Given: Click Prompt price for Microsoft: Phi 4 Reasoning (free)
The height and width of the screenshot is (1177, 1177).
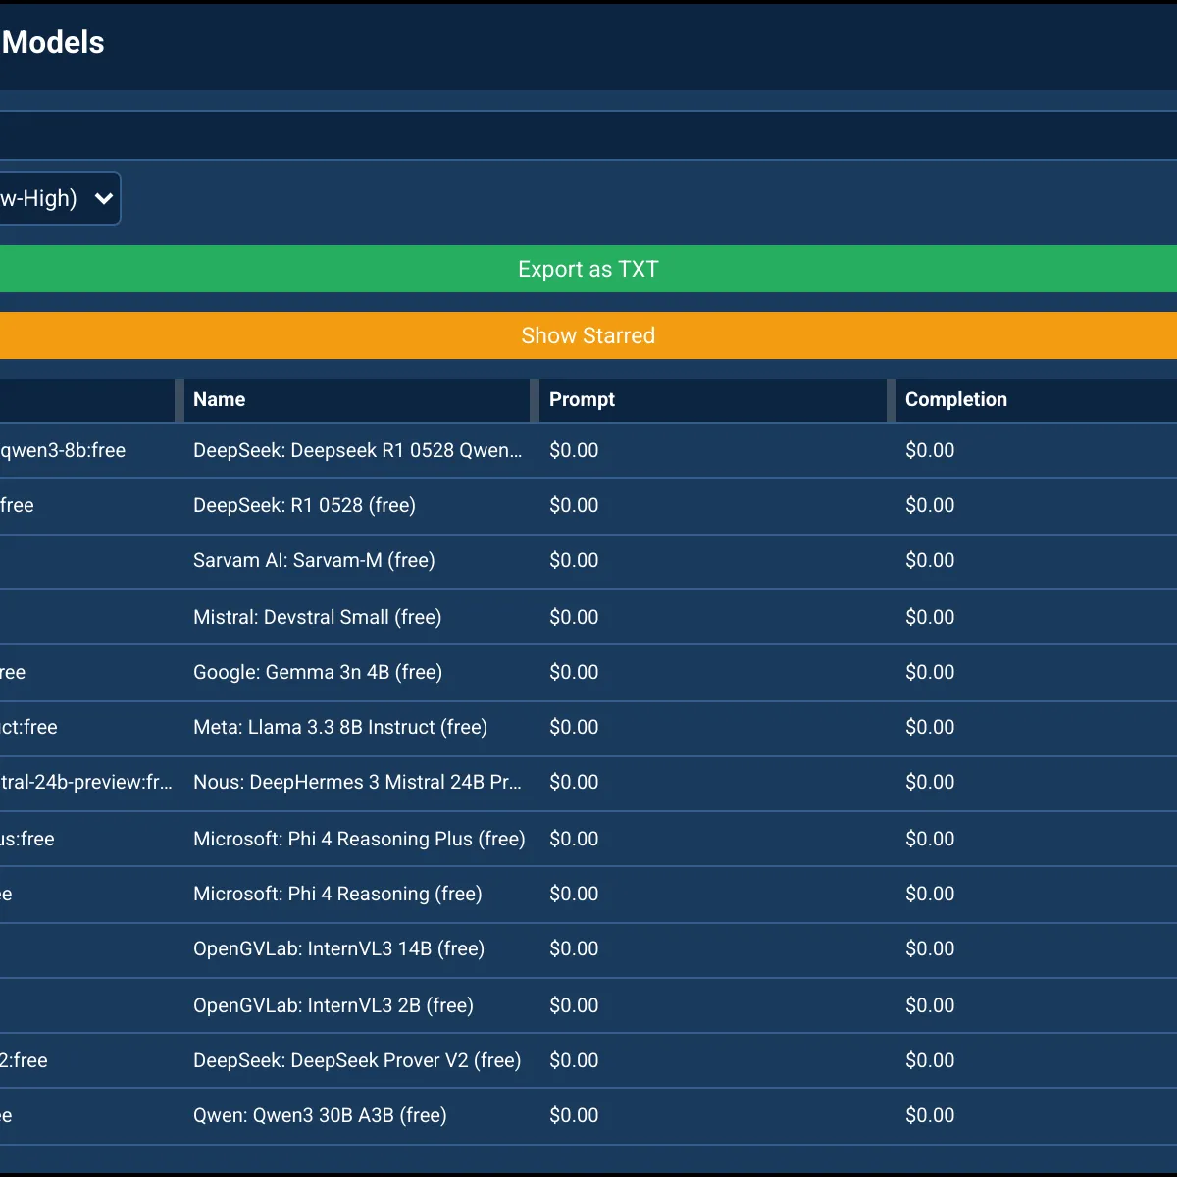Looking at the screenshot, I should 574,894.
